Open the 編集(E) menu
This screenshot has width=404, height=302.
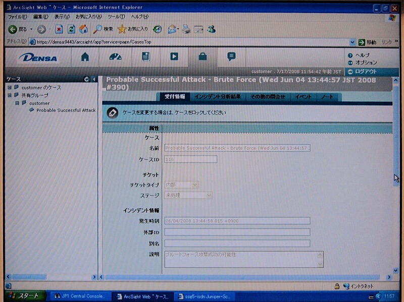(x=40, y=17)
